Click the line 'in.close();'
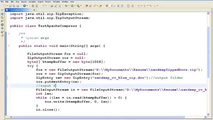Screen dimensions: 213x120 click(x=48, y=110)
